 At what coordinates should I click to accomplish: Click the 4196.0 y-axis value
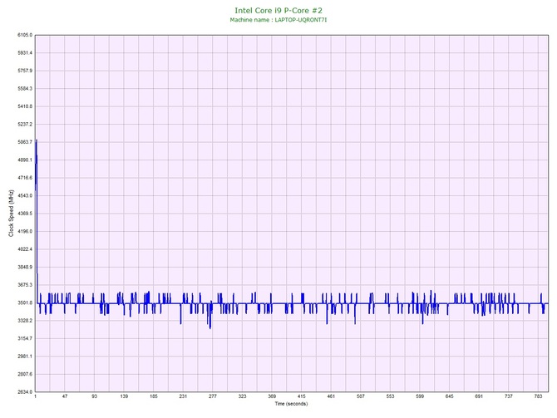[25, 232]
